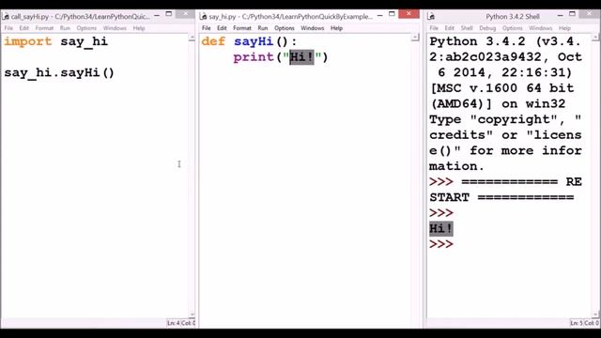Open Shell menu in Python Shell window
Viewport: 601px width, 338px height.
point(467,28)
